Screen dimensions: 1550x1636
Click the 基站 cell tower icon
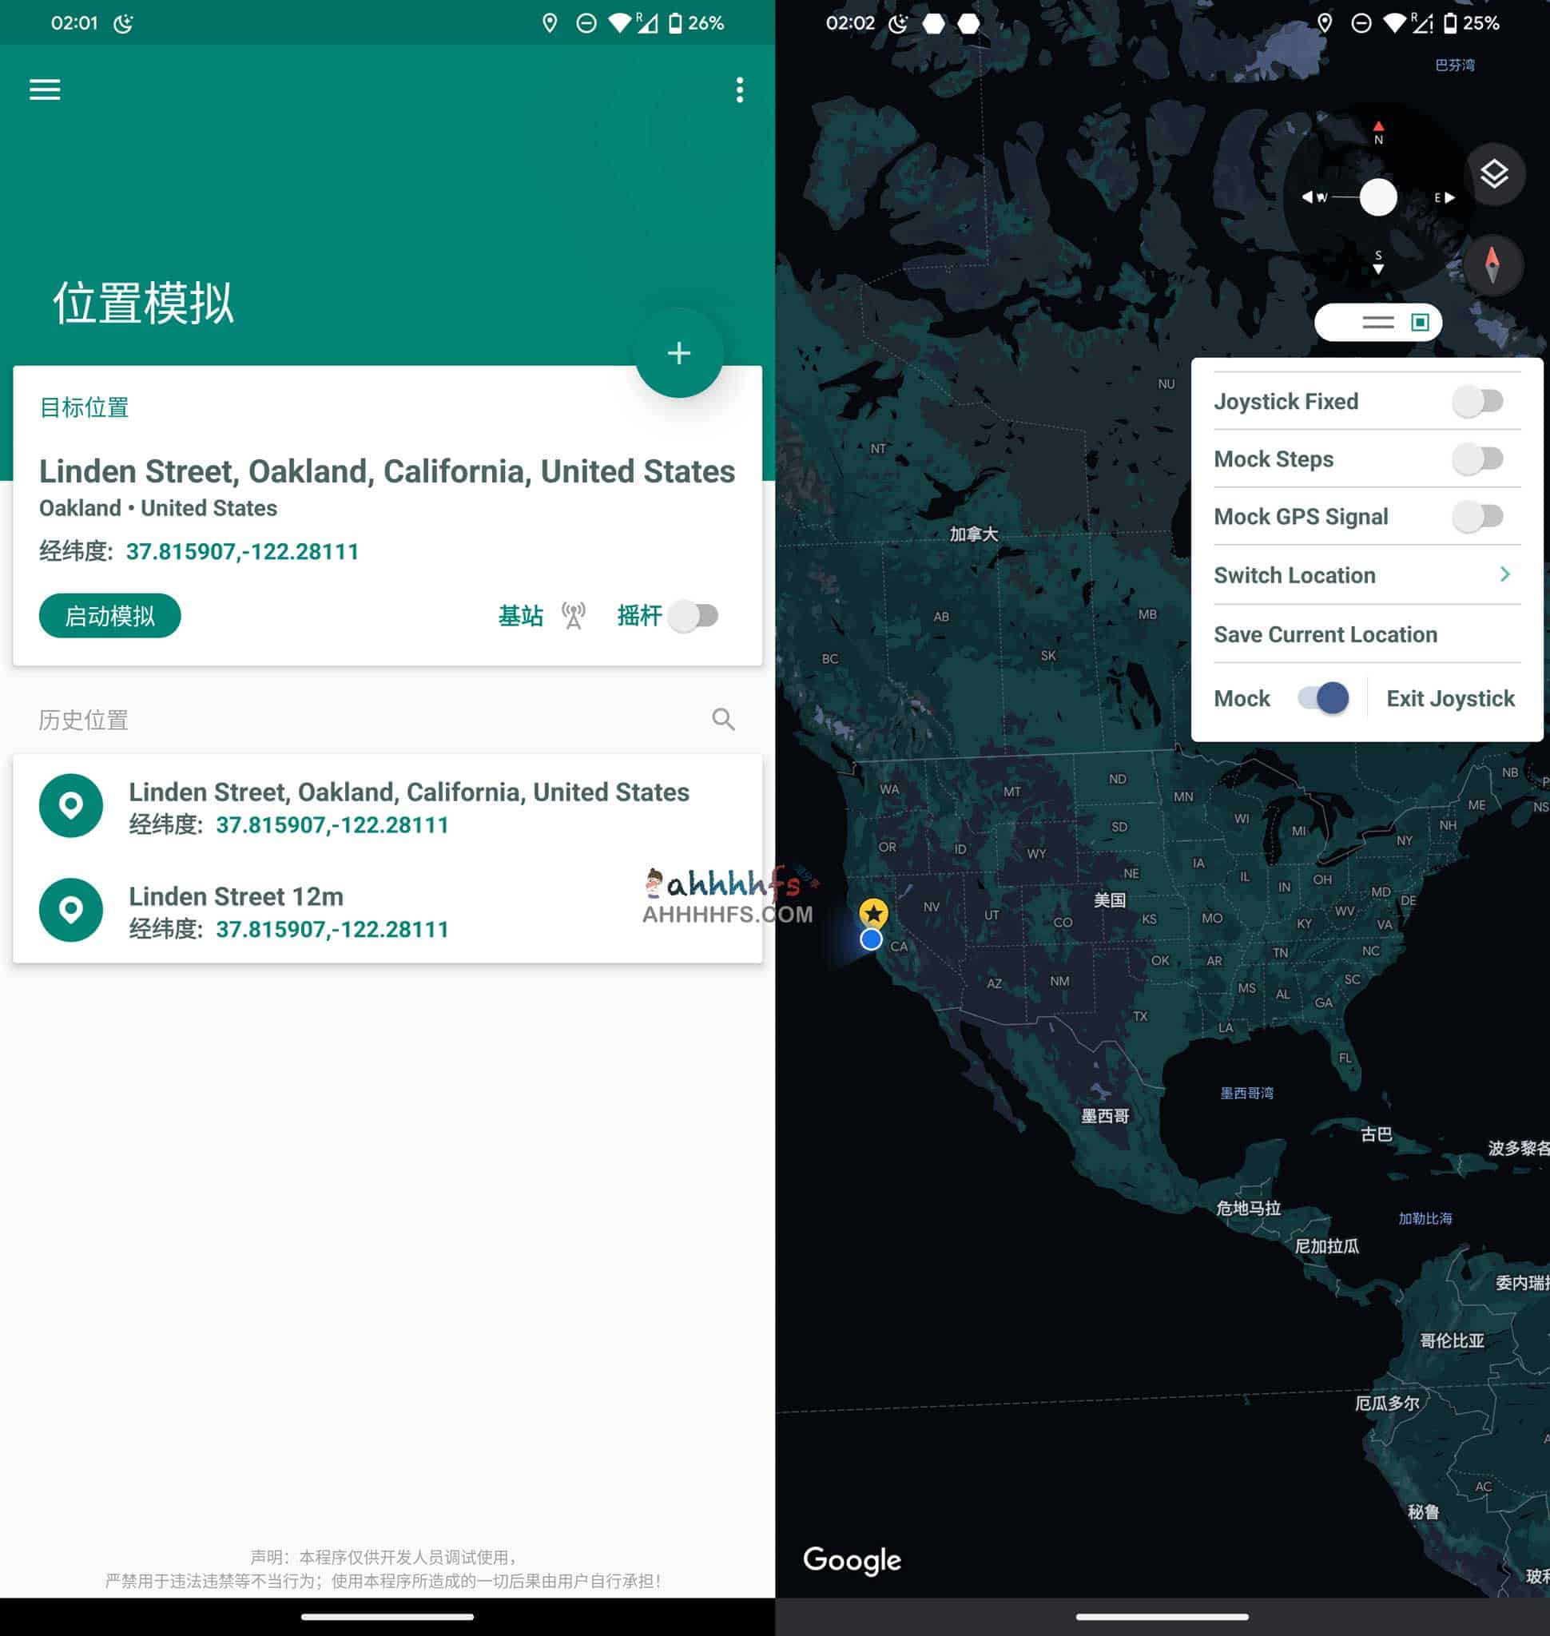pos(573,616)
